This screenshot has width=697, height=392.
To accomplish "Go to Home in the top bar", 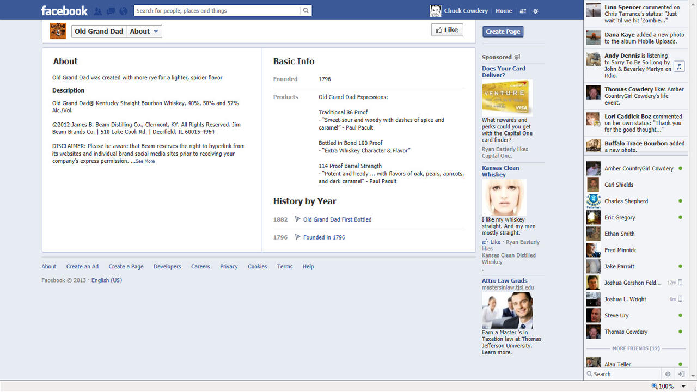I will [504, 11].
